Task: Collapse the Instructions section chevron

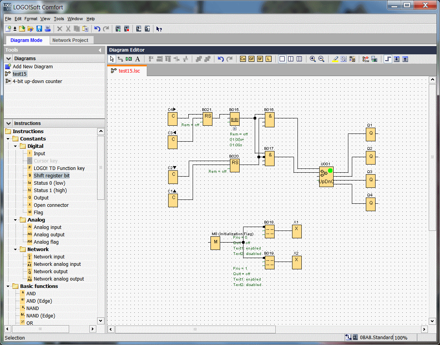Action: [x=9, y=123]
